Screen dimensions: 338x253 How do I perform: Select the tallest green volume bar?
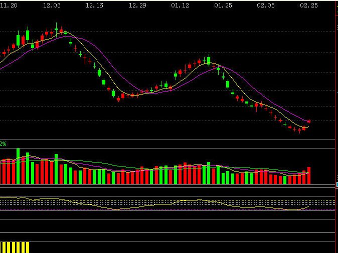[18, 166]
